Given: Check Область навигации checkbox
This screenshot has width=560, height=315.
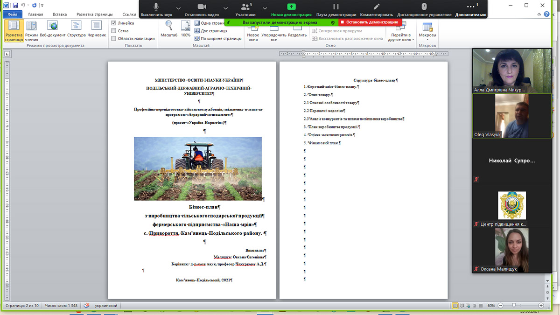Looking at the screenshot, I should 114,39.
